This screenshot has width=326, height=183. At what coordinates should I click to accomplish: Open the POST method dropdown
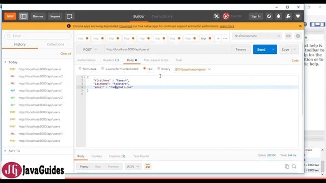tap(90, 50)
